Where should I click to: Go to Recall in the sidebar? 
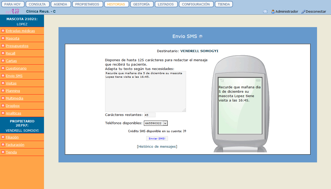pyautogui.click(x=11, y=53)
